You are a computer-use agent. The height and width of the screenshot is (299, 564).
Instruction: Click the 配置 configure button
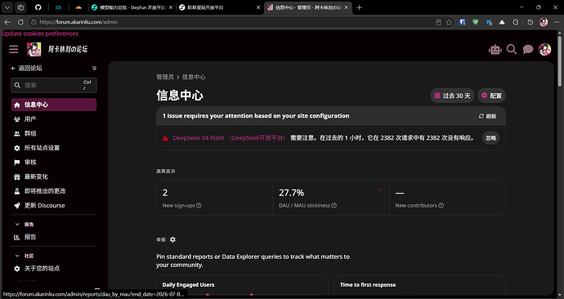[x=491, y=96]
